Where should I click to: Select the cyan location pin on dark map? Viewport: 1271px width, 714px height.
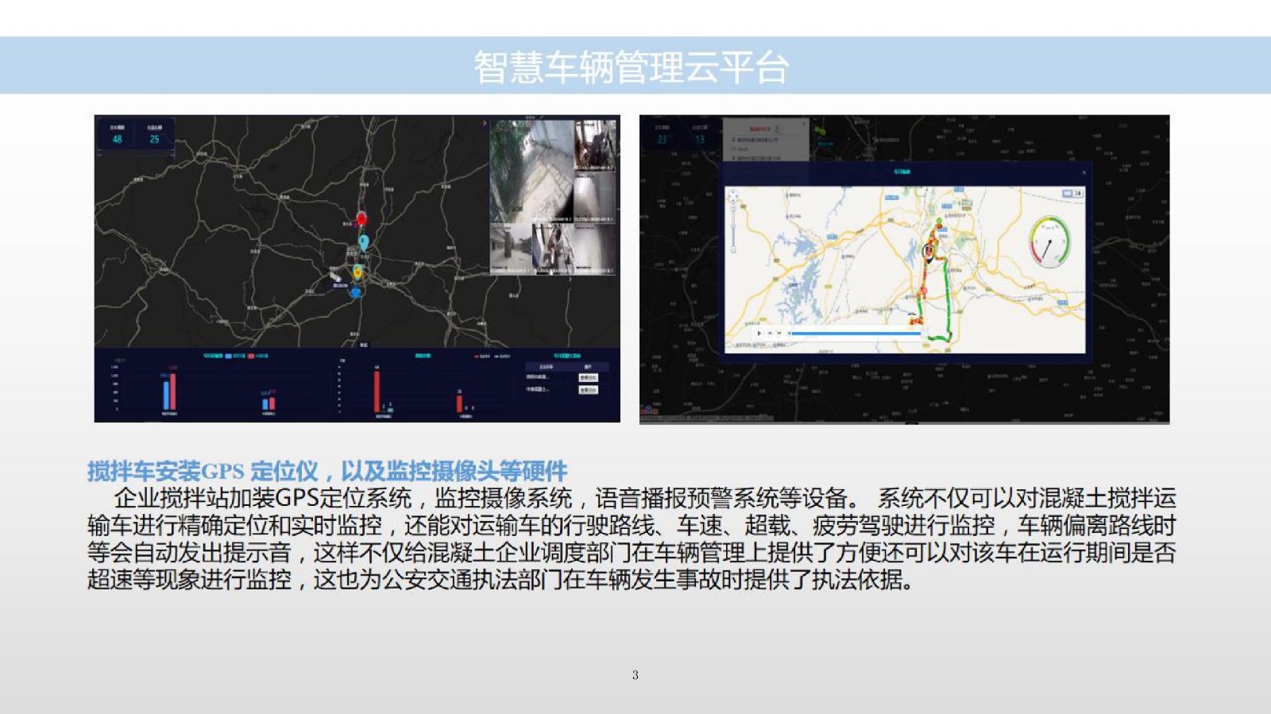pos(364,241)
